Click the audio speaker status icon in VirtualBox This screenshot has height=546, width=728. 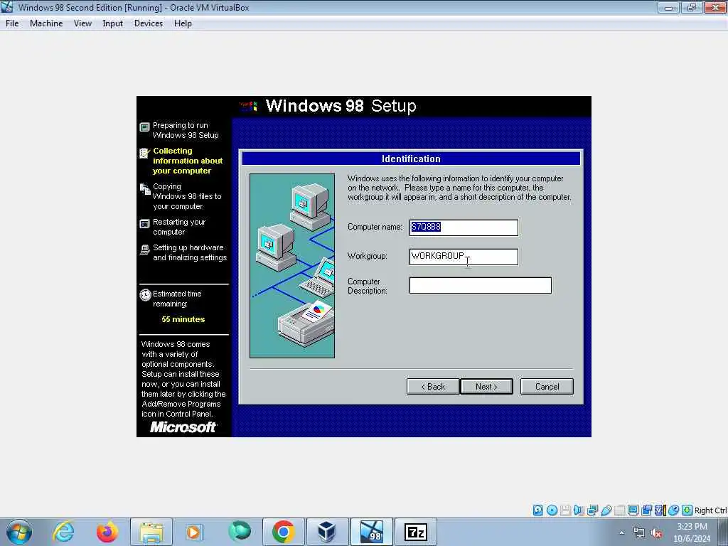(579, 510)
